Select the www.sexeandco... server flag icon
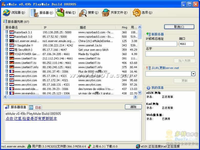This screenshot has height=150, width=200. [12, 93]
